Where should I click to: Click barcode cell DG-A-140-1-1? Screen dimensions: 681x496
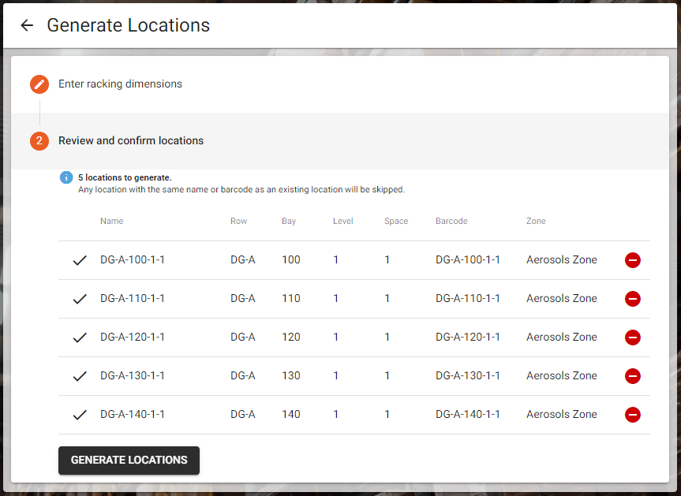coord(468,414)
